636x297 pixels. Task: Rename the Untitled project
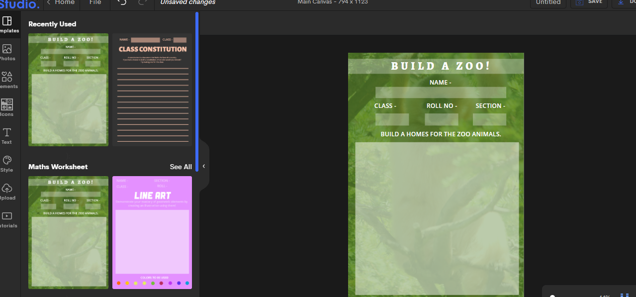click(548, 2)
